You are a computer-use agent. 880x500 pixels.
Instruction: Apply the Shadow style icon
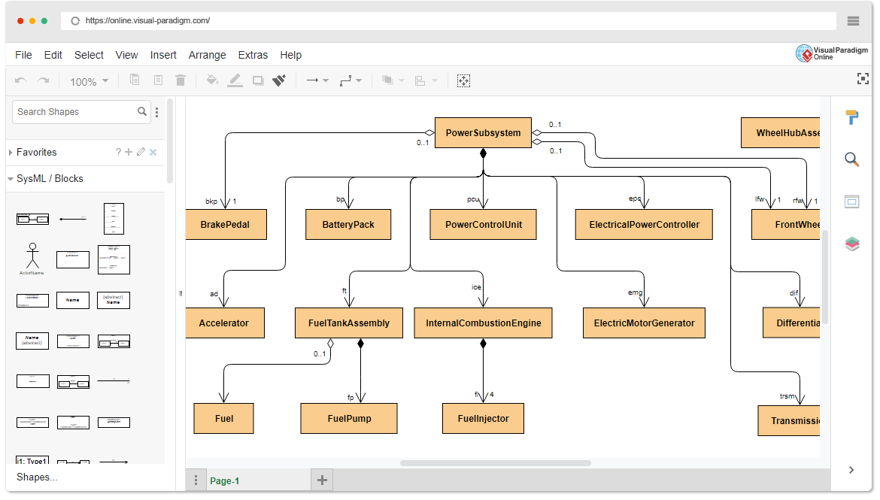258,80
